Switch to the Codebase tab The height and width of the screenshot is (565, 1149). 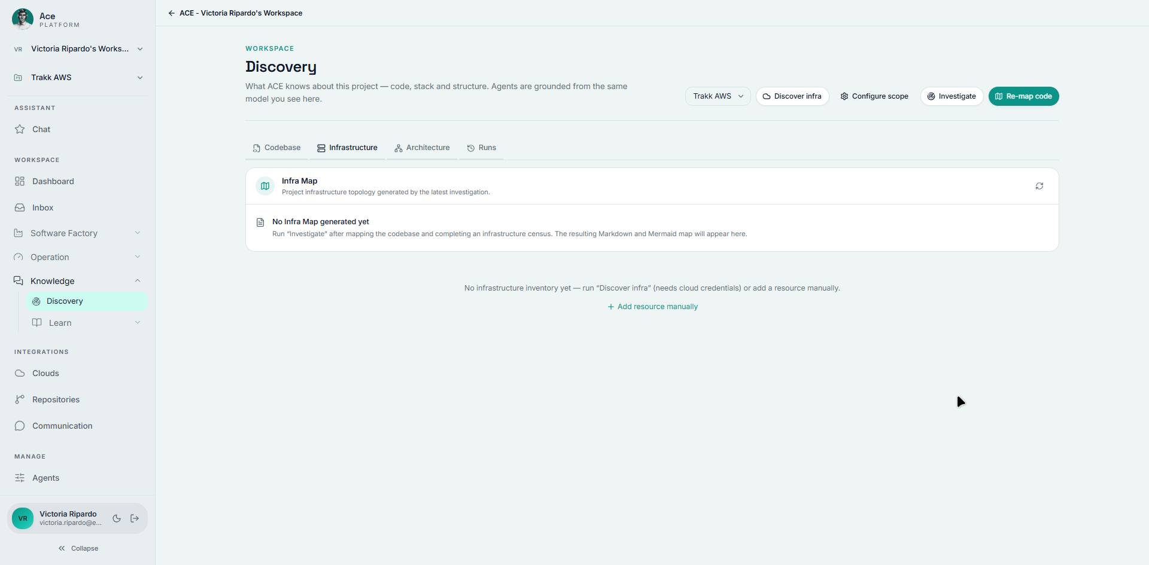pyautogui.click(x=276, y=148)
